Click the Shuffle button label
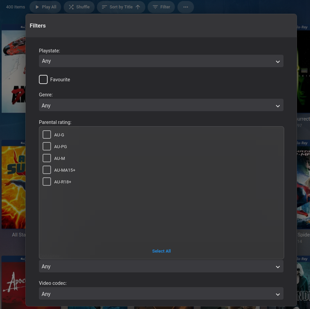The width and height of the screenshot is (310, 309). pos(82,7)
